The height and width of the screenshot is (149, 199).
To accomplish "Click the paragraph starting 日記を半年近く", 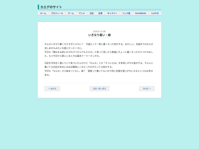I will (99, 65).
